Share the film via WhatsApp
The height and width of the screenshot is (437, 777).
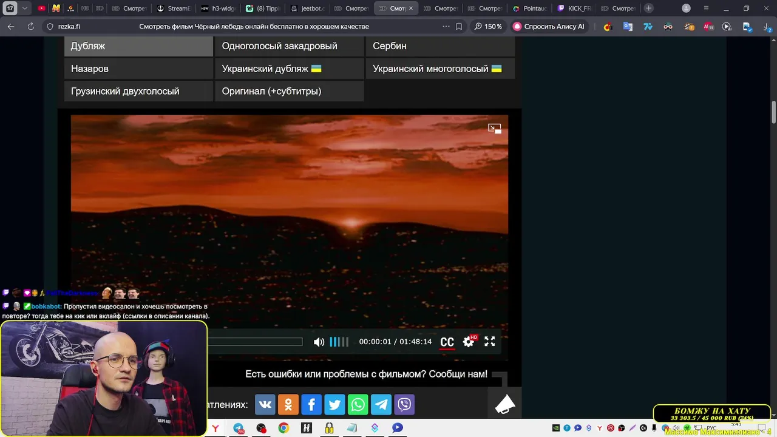click(358, 404)
